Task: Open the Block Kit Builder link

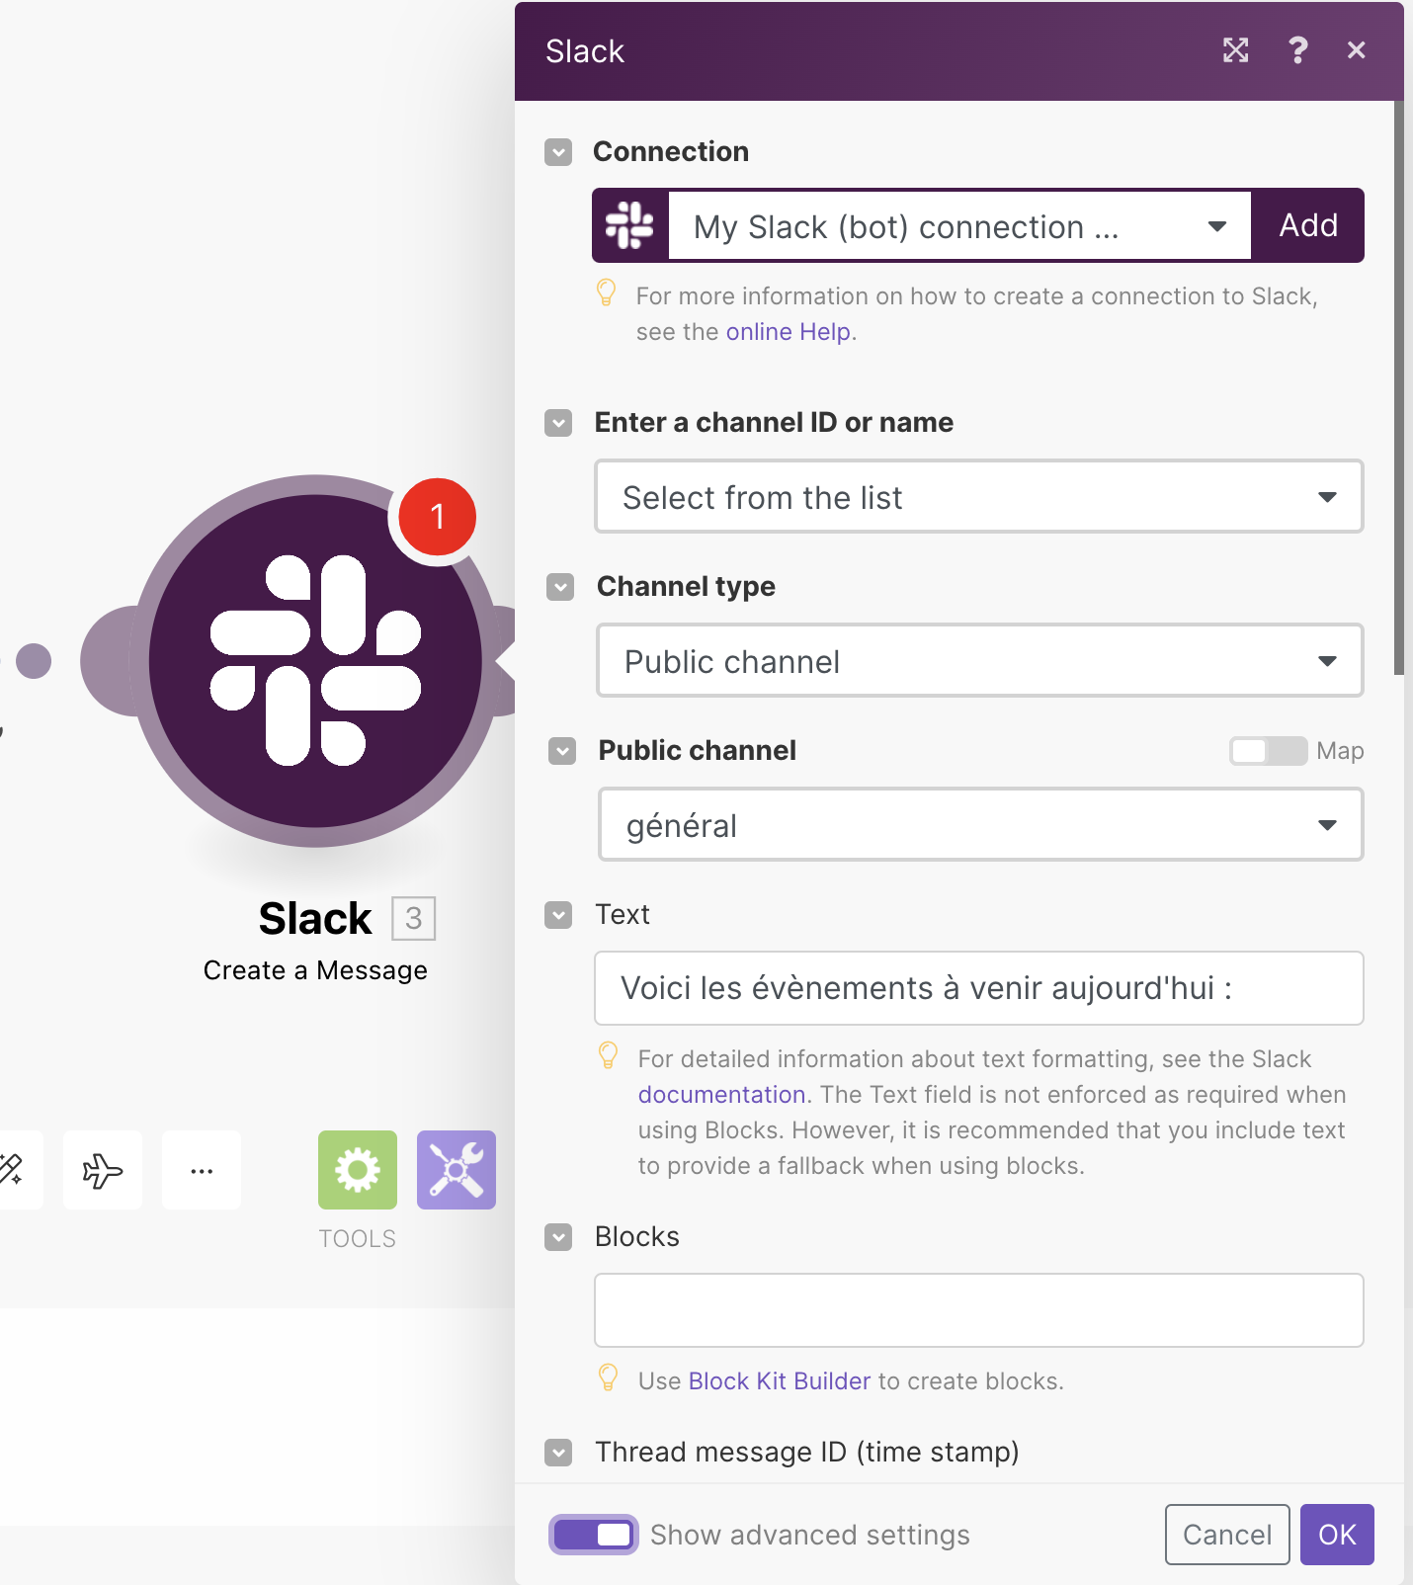Action: click(x=780, y=1381)
